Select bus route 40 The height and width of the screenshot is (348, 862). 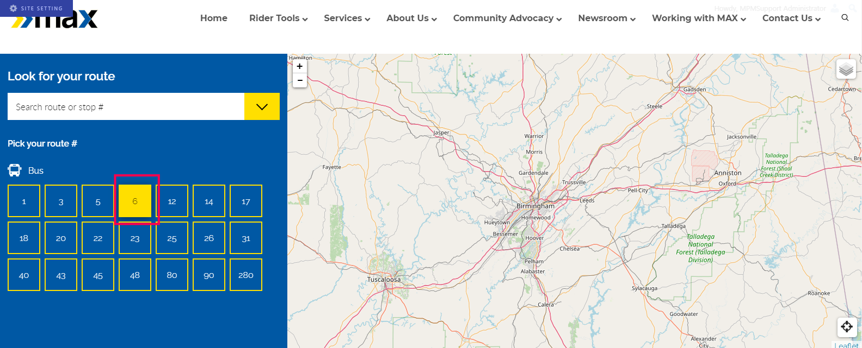point(24,275)
